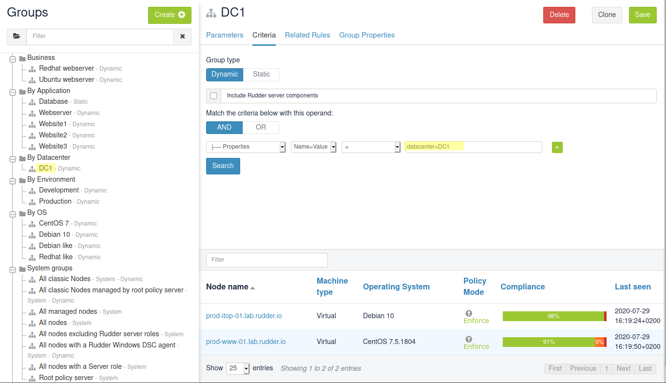
Task: Open the Properties criteria dropdown
Action: coord(246,147)
